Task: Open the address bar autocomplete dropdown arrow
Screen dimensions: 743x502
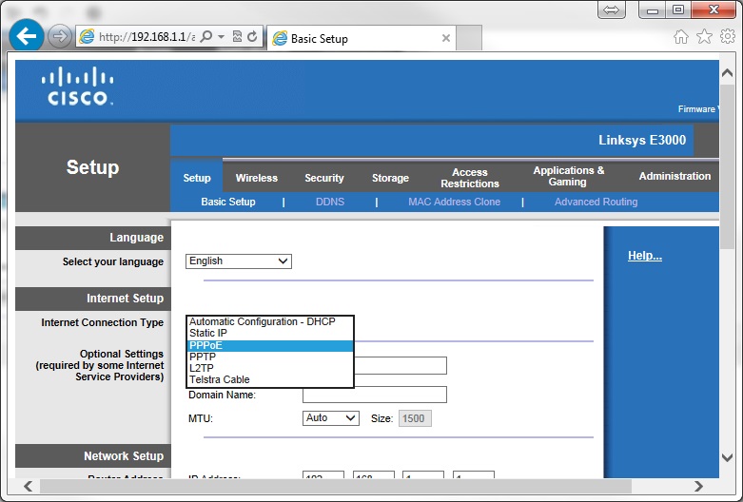Action: point(221,36)
